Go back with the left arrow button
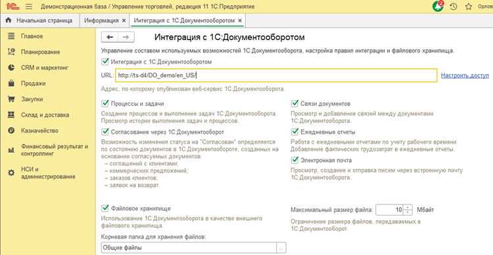Image resolution: width=493 pixels, height=255 pixels. [x=110, y=37]
